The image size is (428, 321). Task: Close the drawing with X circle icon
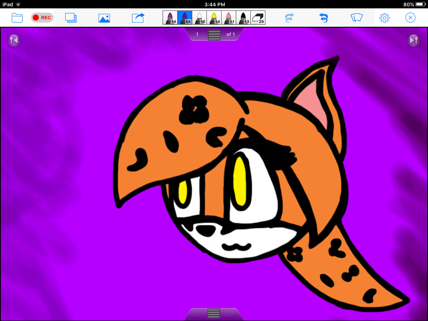pos(410,18)
